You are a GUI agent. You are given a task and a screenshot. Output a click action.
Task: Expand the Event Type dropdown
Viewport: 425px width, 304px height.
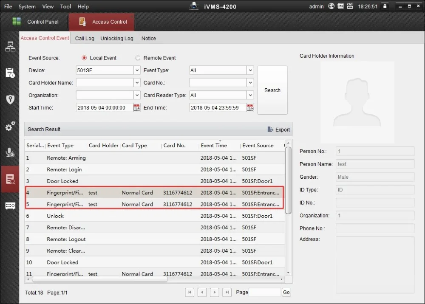coord(250,70)
